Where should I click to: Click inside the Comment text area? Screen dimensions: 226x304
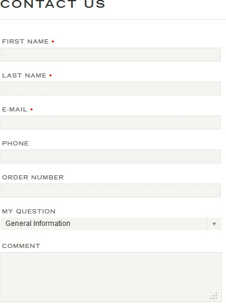tap(111, 277)
